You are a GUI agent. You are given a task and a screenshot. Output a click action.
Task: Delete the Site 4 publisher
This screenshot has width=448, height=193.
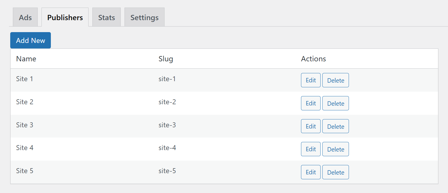click(335, 149)
